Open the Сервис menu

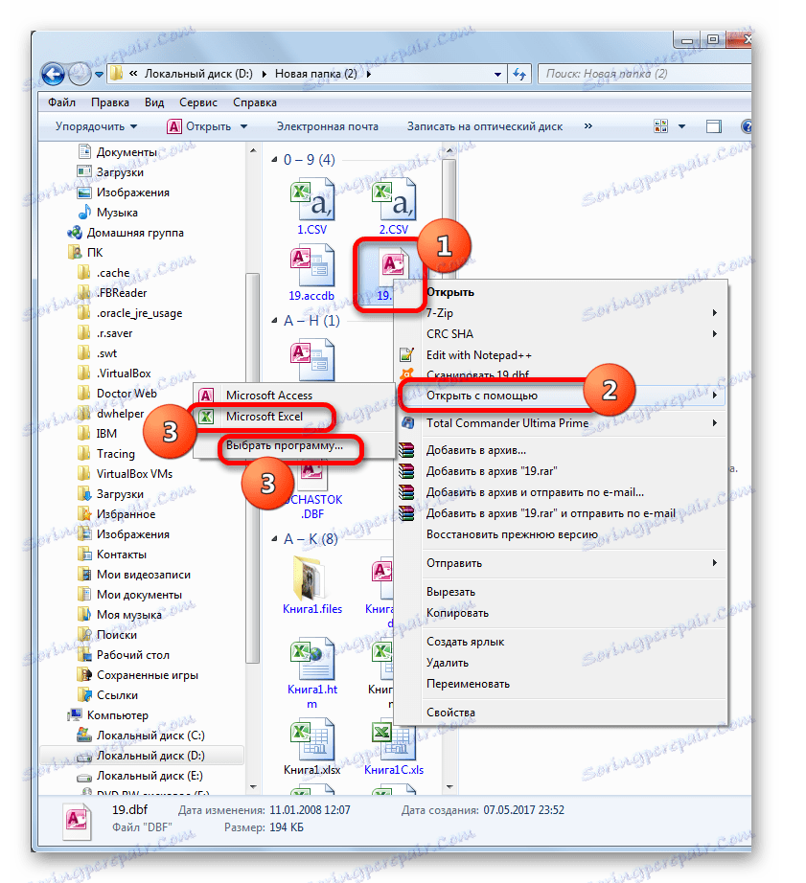click(198, 102)
